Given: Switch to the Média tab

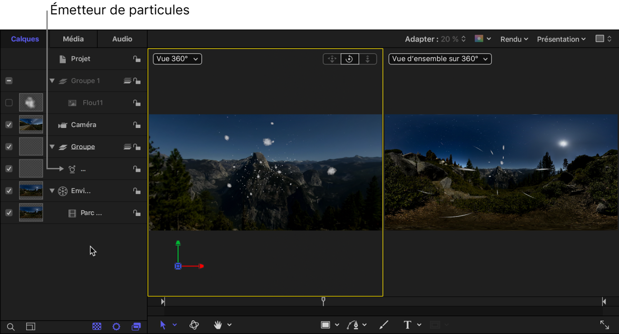Looking at the screenshot, I should click(x=73, y=39).
